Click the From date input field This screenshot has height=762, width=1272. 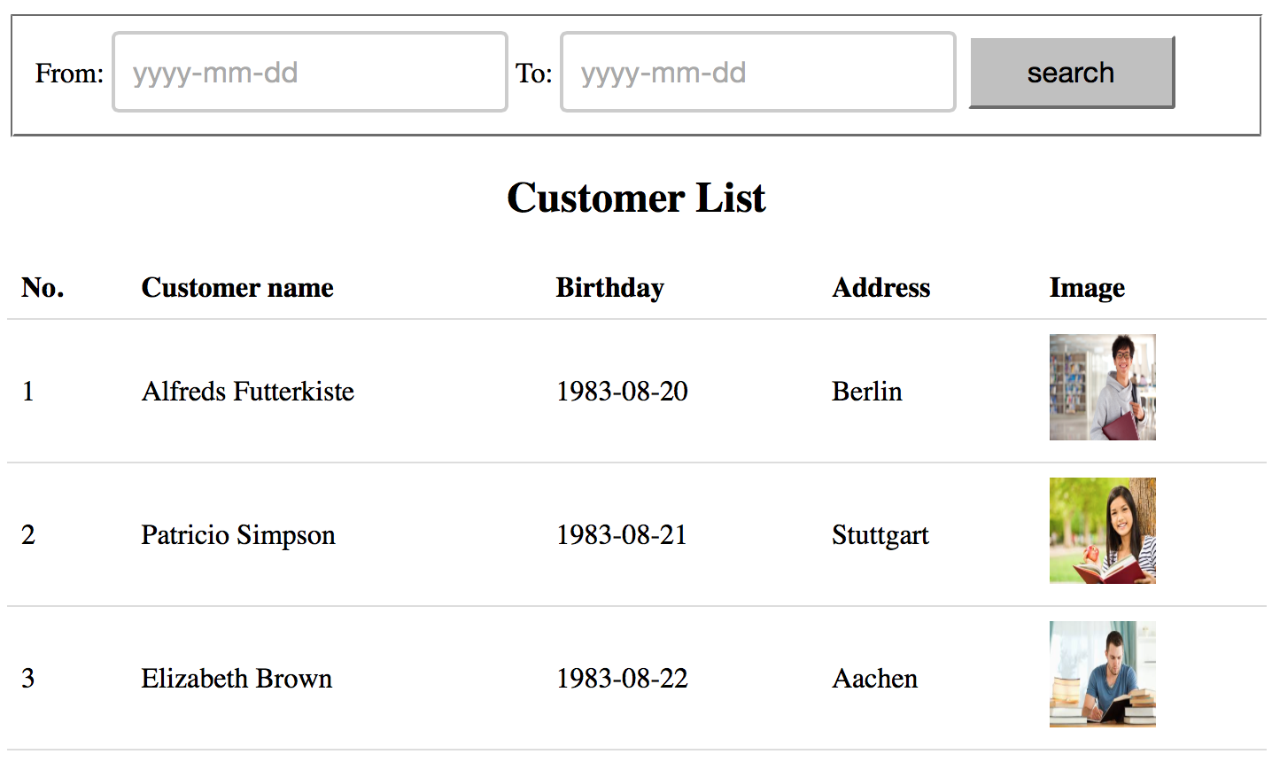(309, 73)
